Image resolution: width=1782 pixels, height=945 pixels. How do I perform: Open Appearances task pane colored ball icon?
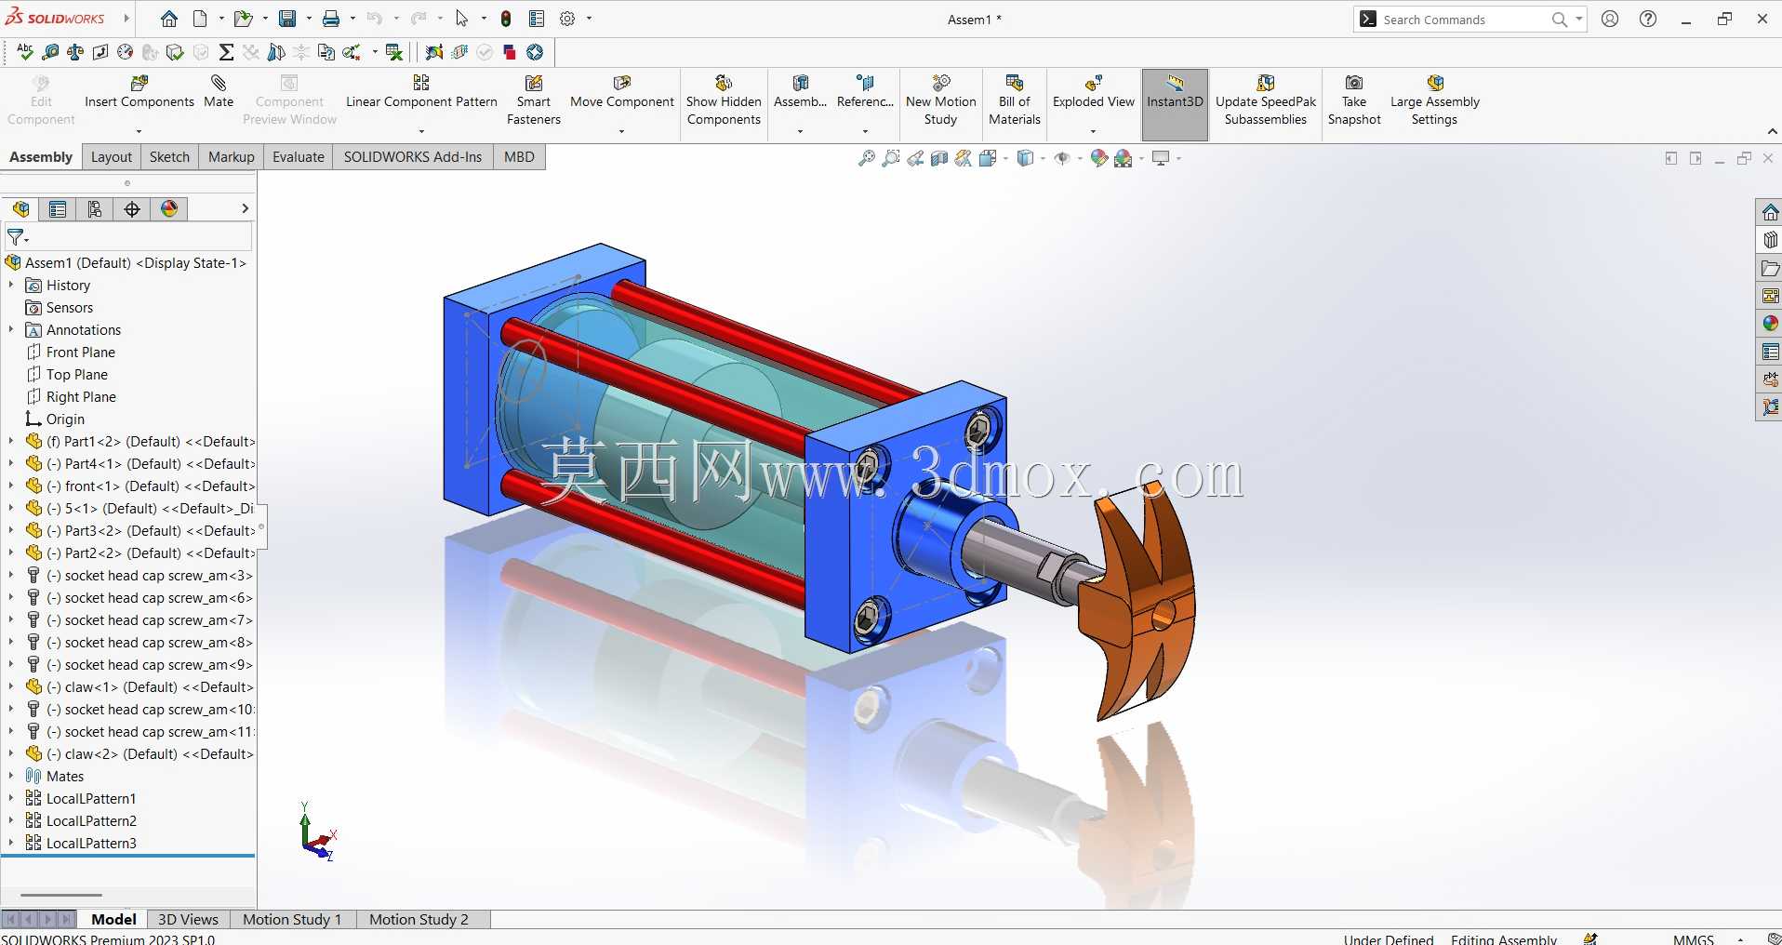(x=1770, y=324)
